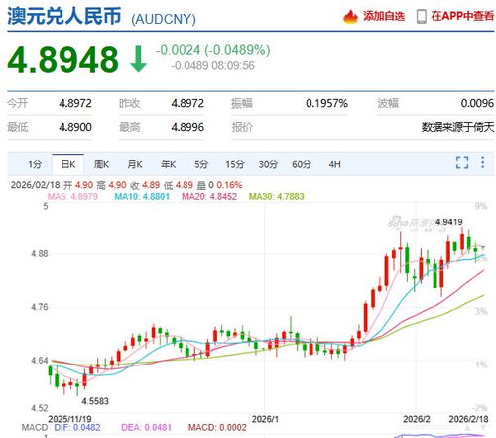The height and width of the screenshot is (438, 496).
Task: Click the DEA: 0.0481 MACD value
Action: click(x=146, y=427)
